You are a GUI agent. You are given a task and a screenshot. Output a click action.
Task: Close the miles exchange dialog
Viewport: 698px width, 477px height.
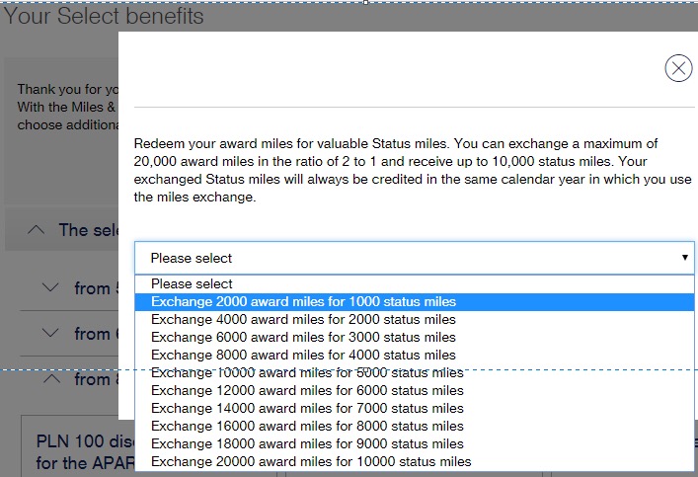678,68
